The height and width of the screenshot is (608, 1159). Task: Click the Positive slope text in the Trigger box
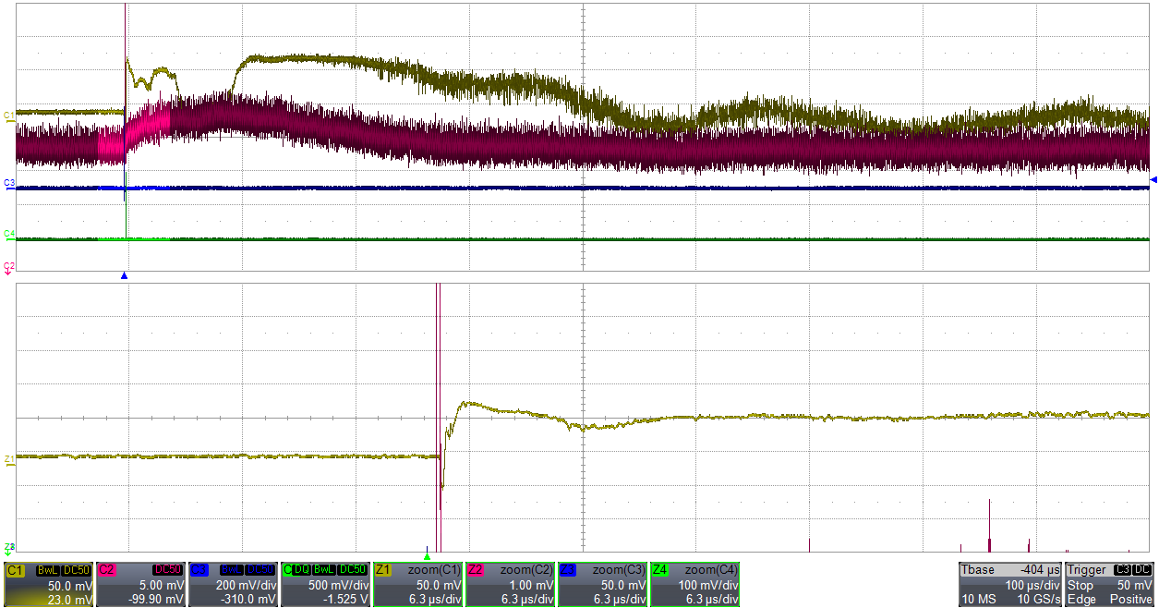(x=1132, y=600)
